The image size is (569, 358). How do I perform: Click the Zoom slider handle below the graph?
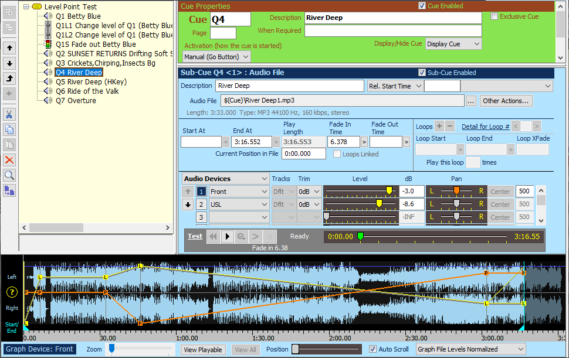[112, 349]
